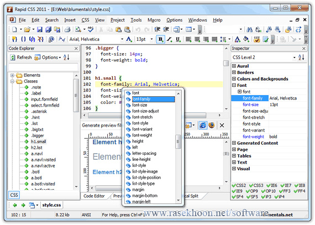Switch to the Code Editor tab

(x=94, y=196)
